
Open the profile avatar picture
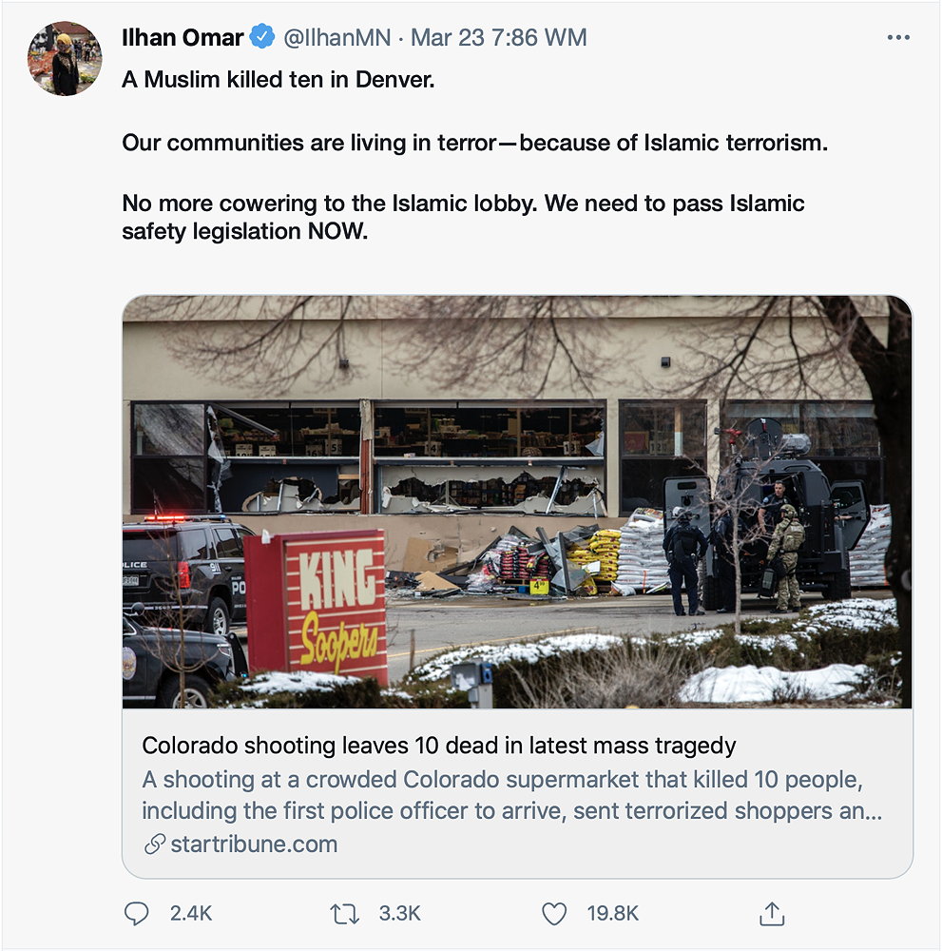pos(65,58)
